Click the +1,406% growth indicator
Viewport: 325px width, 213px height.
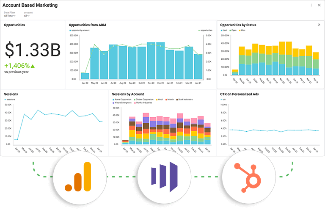coord(19,66)
